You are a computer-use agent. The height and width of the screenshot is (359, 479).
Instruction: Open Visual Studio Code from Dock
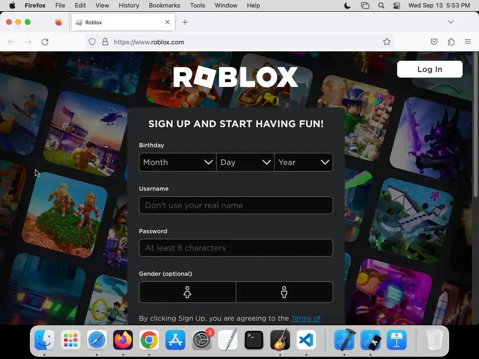pyautogui.click(x=306, y=340)
